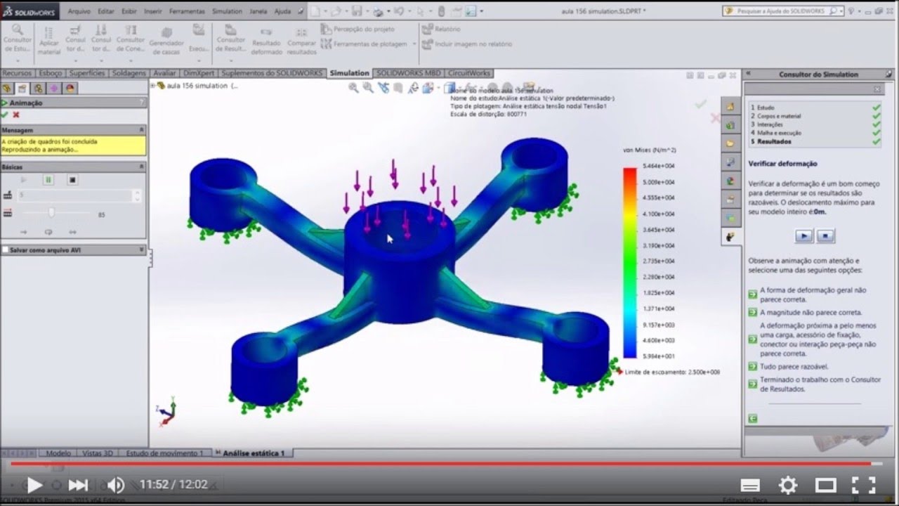Image resolution: width=899 pixels, height=506 pixels.
Task: Switch to DisplayManager panel tab
Action: click(x=70, y=88)
